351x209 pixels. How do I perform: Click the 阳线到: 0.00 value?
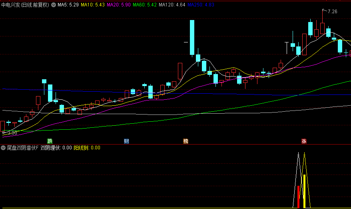[x=87, y=148]
